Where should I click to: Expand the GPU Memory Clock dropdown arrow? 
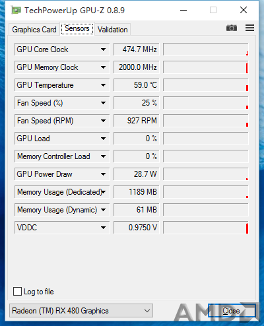pyautogui.click(x=103, y=67)
